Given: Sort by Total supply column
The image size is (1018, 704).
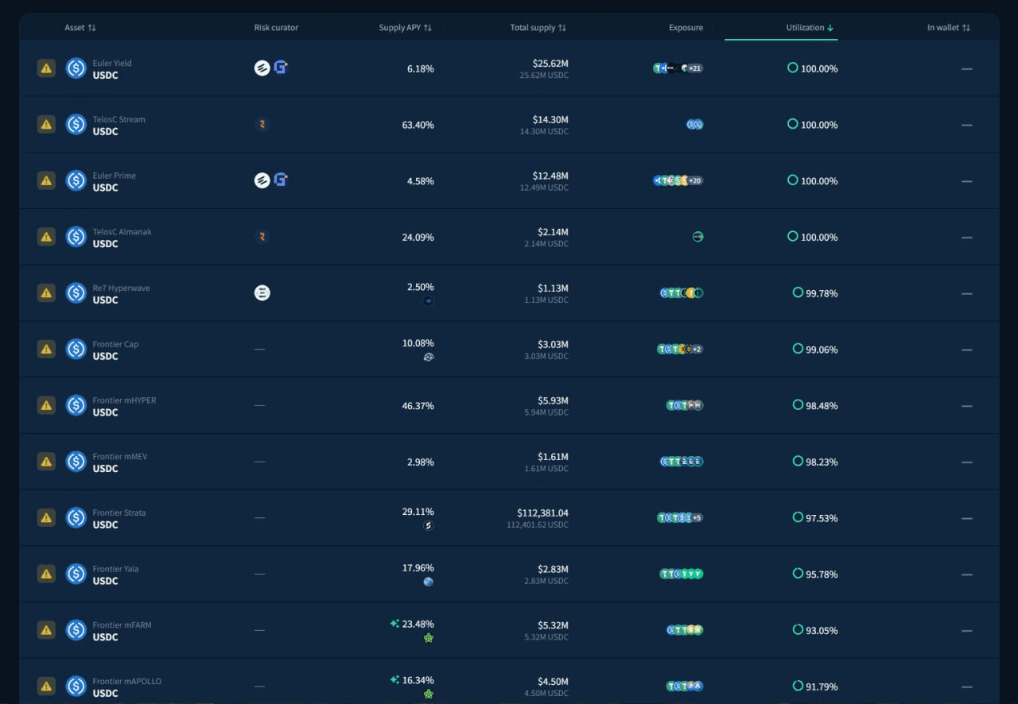Looking at the screenshot, I should tap(538, 28).
